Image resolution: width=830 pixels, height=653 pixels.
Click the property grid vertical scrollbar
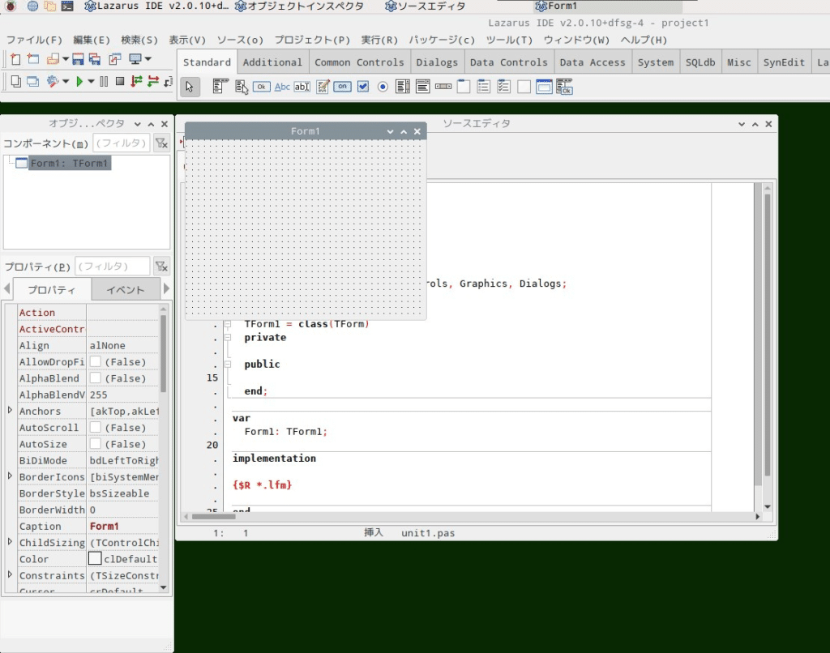coord(163,353)
